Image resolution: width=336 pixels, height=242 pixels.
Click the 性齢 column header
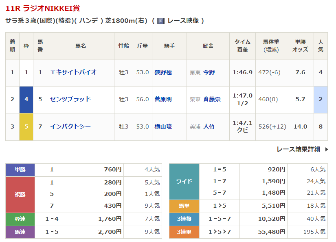point(124,46)
